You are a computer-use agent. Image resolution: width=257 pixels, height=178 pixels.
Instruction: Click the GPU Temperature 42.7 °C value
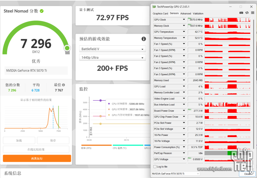coord(195,32)
